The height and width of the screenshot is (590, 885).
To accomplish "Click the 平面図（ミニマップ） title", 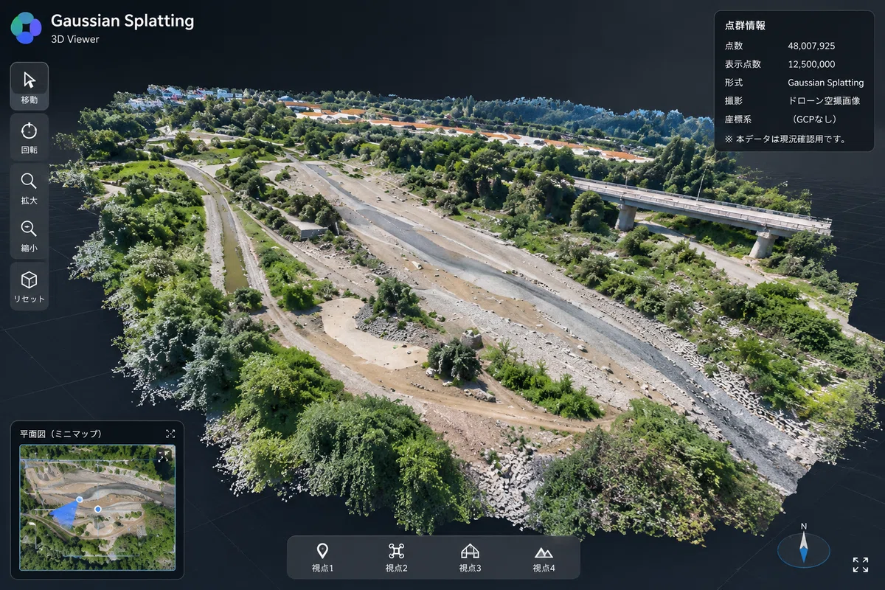I will coord(60,434).
